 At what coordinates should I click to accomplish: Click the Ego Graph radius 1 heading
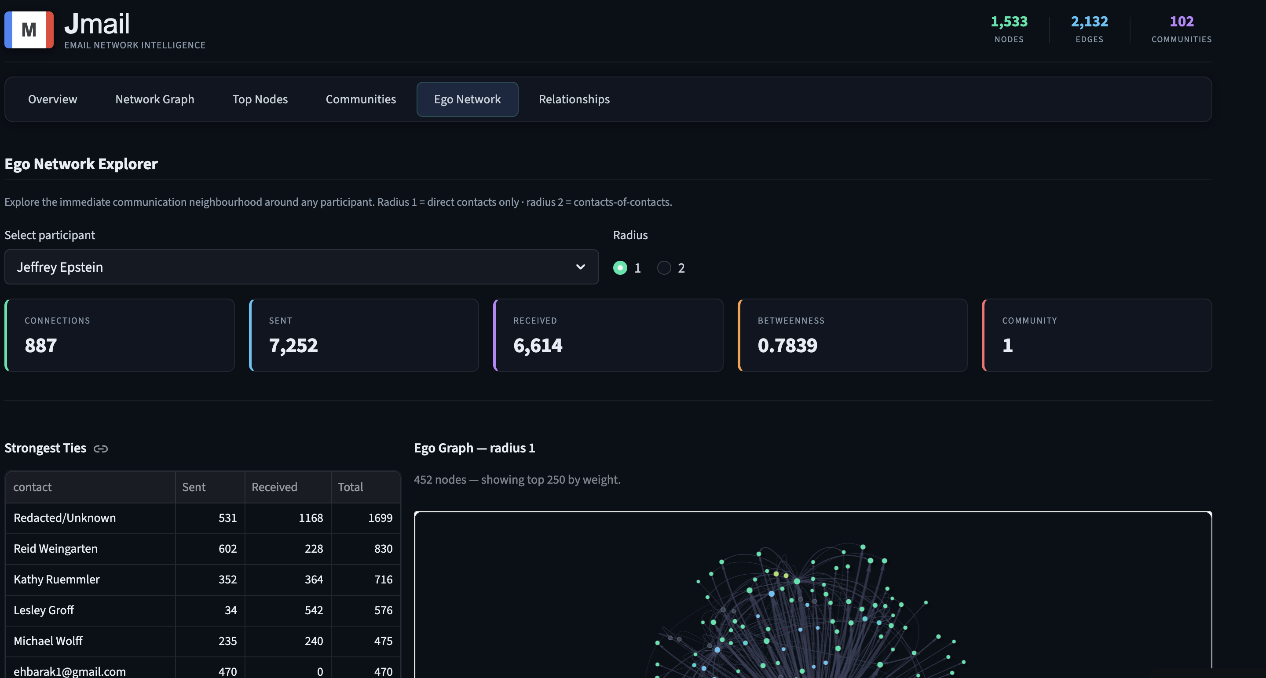[474, 448]
